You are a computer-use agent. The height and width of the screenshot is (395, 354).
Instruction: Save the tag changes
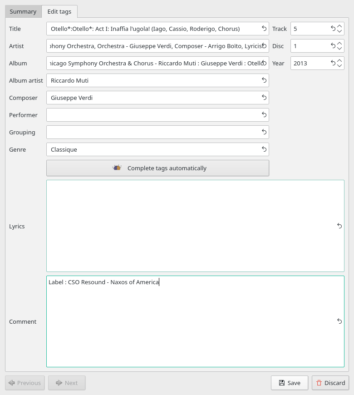pyautogui.click(x=289, y=383)
